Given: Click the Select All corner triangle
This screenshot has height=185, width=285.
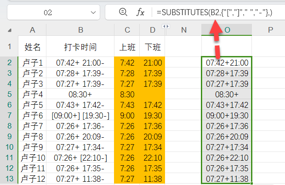Looking at the screenshot, I should pyautogui.click(x=10, y=30).
